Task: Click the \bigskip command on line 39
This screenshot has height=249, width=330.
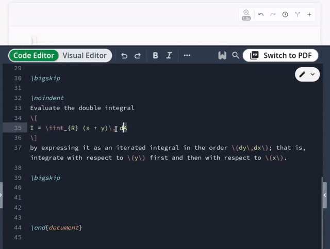Action: (x=46, y=178)
